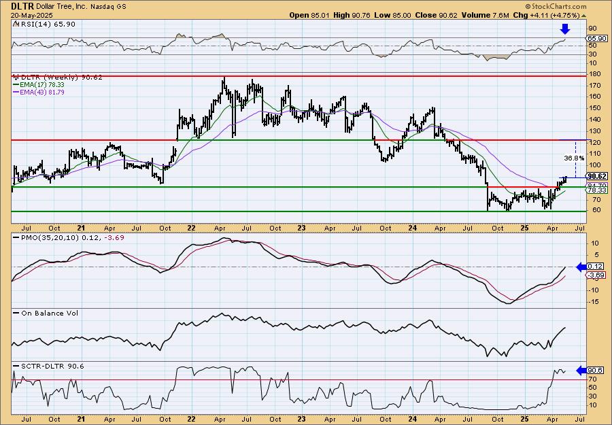The width and height of the screenshot is (612, 425).
Task: Click the "RSI(14) 65.90" indicator label
Action: coord(47,24)
